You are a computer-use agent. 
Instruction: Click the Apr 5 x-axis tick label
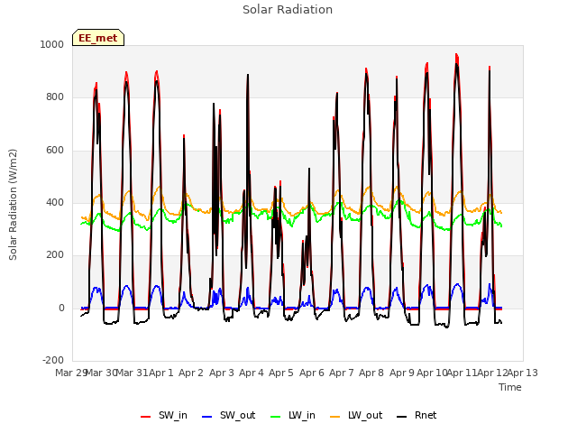click(x=281, y=373)
